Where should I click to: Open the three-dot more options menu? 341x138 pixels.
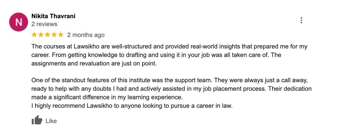tap(301, 20)
